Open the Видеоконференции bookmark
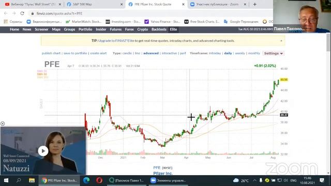This screenshot has height=186, width=331. 44,22
